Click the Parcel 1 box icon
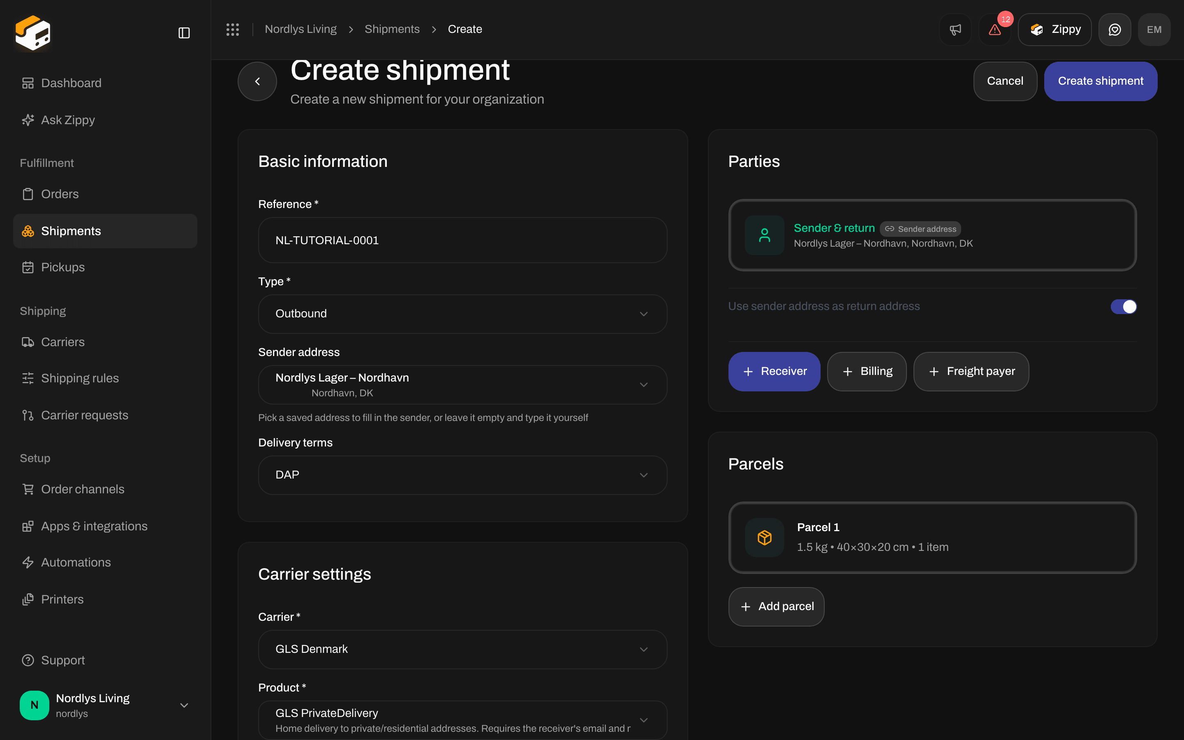The width and height of the screenshot is (1184, 740). coord(764,537)
